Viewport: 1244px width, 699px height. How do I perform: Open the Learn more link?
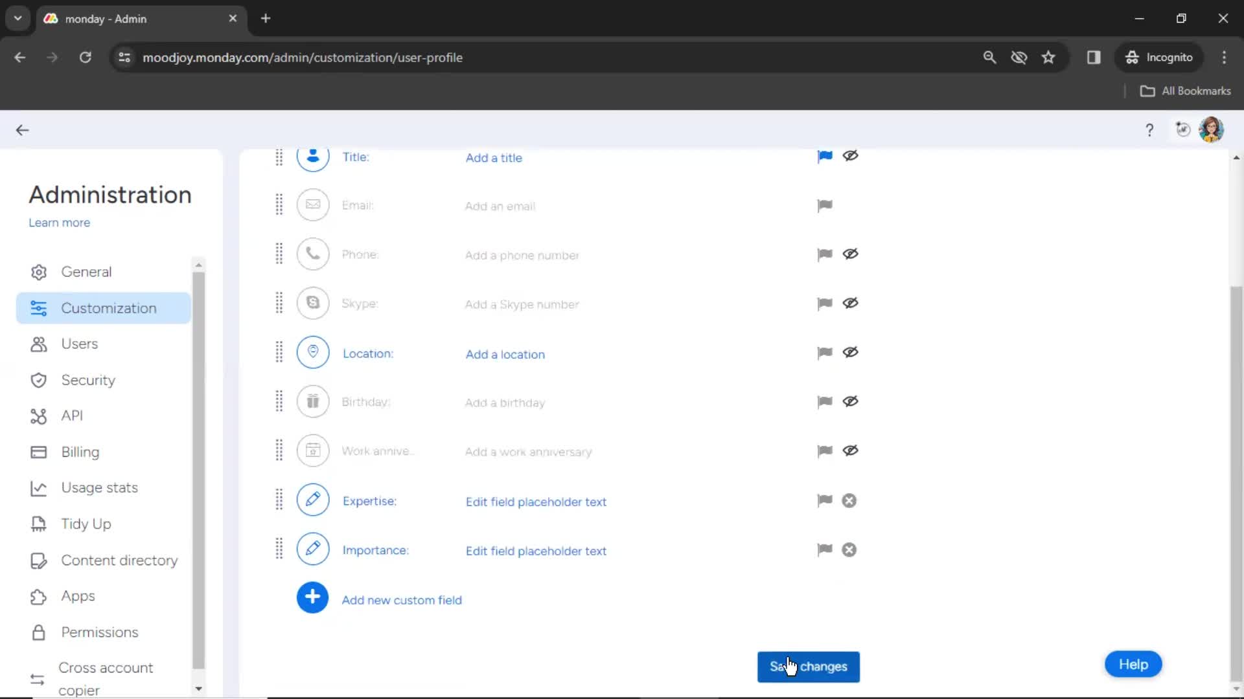click(x=59, y=223)
